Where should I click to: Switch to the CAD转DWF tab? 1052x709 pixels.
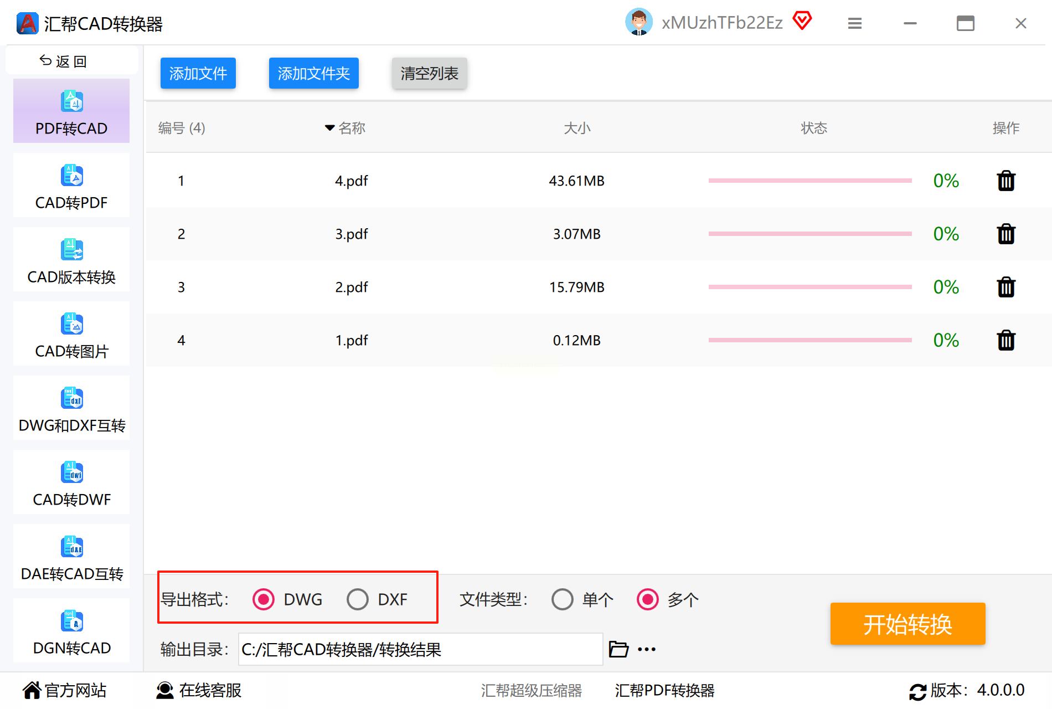71,482
